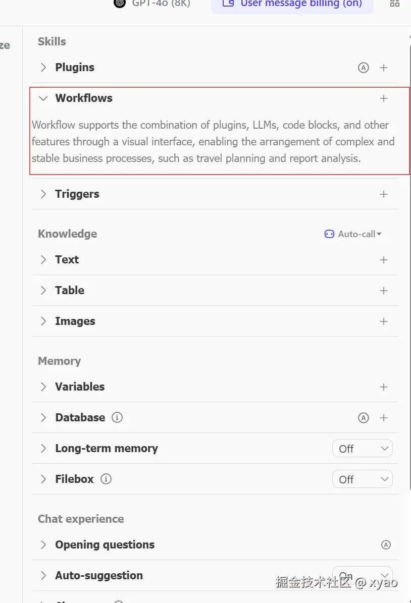Click User message billing (on) button

[x=293, y=4]
